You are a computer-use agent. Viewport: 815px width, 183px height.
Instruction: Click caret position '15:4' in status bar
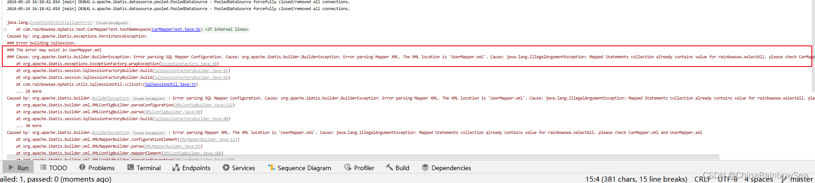click(x=636, y=179)
